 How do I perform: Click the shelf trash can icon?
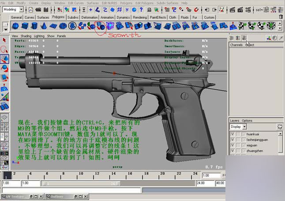pos(281,17)
